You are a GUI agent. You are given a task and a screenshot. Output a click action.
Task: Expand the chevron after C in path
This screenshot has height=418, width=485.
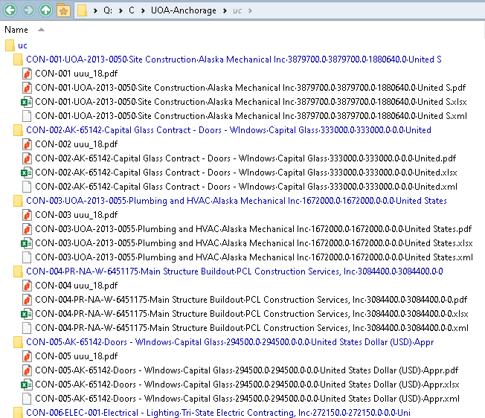143,11
